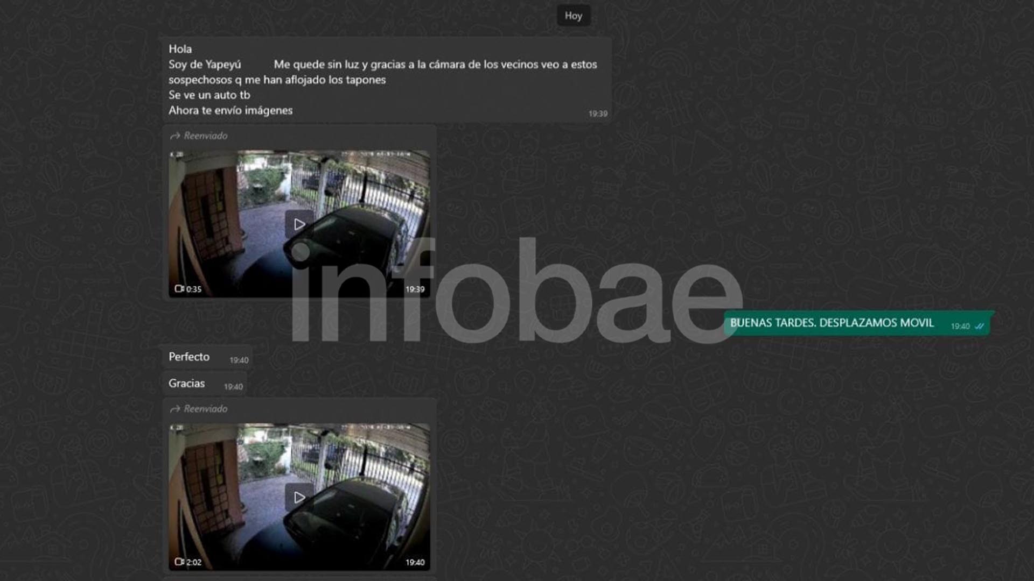Click the read-receipt double check icon
Image resolution: width=1034 pixels, height=581 pixels.
point(980,326)
